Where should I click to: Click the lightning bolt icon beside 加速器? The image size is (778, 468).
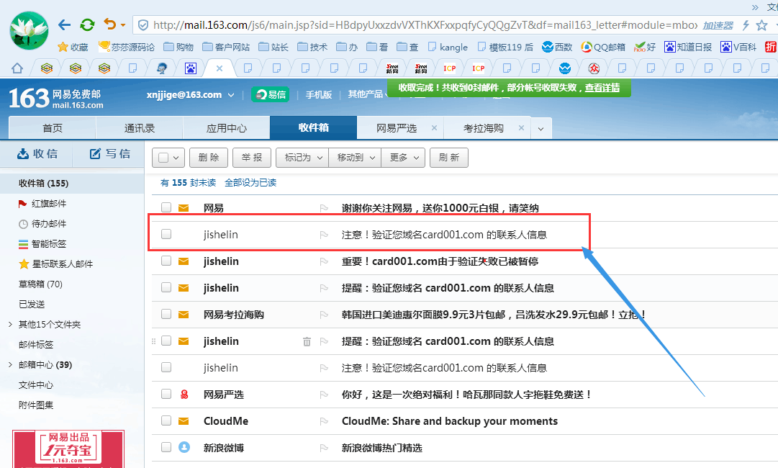[x=745, y=25]
